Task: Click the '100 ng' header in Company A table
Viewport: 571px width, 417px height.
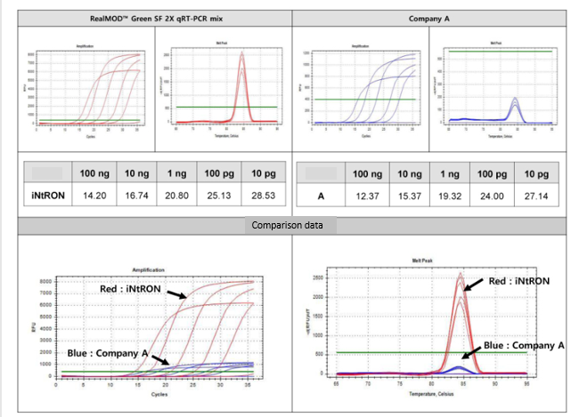Action: pyautogui.click(x=367, y=174)
